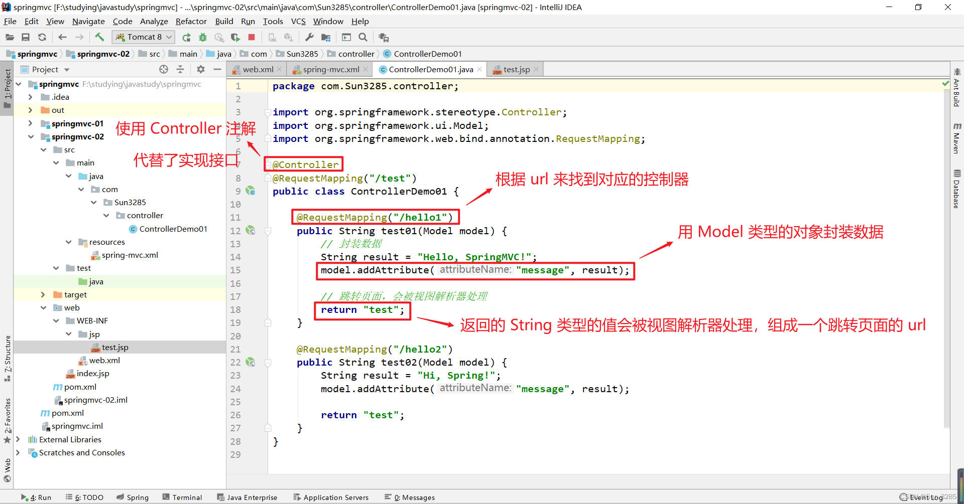Click the Run Anything window icon

(346, 37)
